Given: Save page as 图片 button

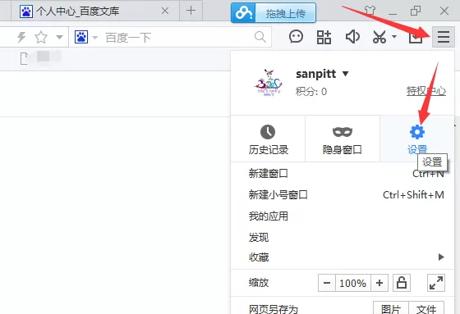Looking at the screenshot, I should click(391, 308).
